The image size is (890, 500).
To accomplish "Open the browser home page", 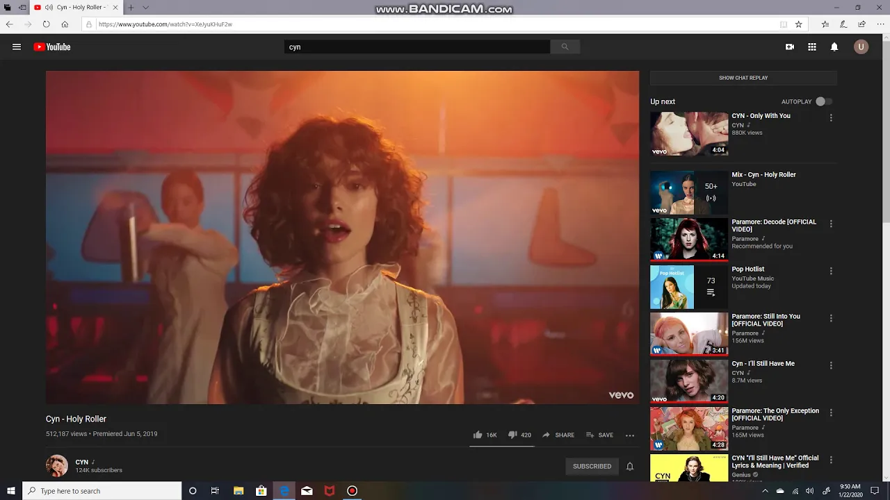I will pos(65,24).
